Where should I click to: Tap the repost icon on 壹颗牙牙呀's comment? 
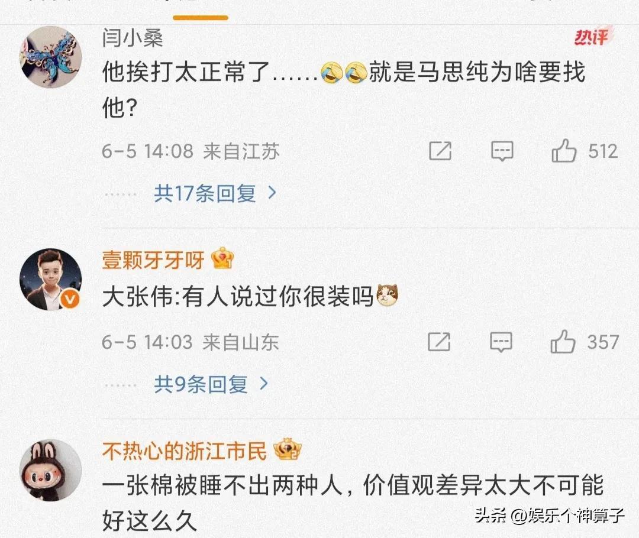tap(439, 342)
